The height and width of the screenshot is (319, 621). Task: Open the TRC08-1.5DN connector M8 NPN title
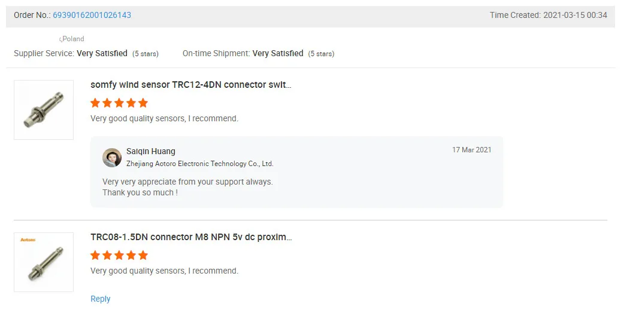click(x=191, y=237)
